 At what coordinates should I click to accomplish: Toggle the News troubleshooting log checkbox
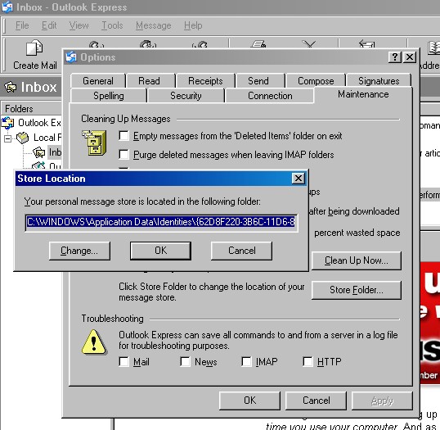click(185, 361)
